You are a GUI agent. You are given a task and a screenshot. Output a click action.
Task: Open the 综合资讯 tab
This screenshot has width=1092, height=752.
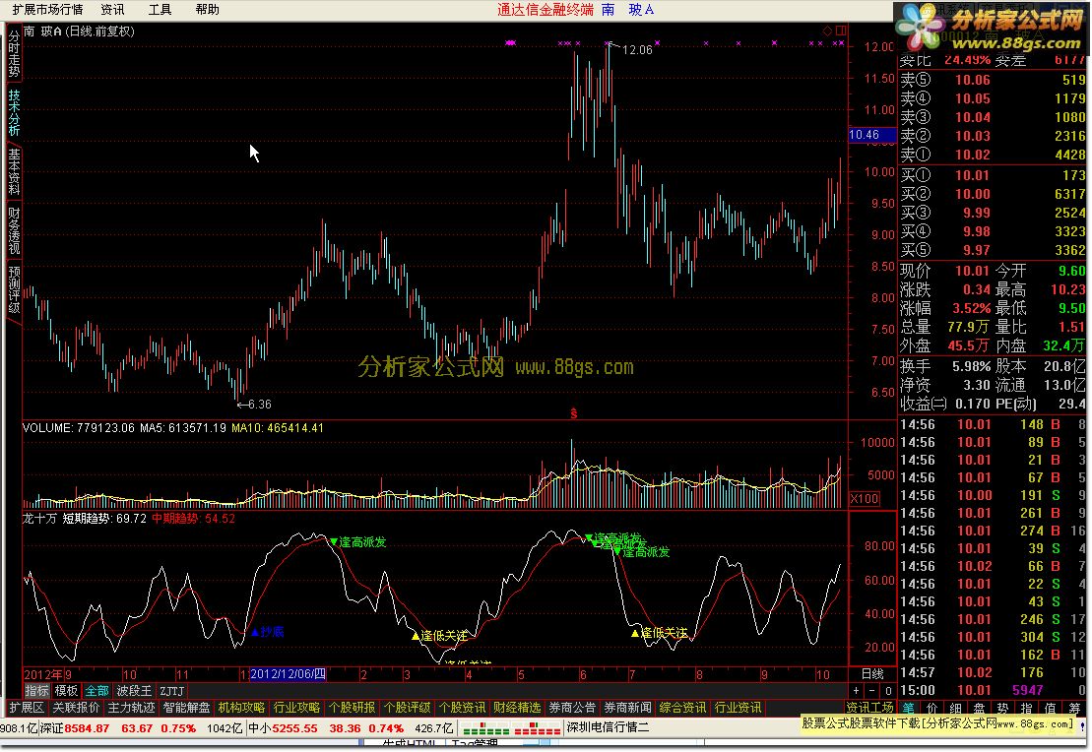682,708
